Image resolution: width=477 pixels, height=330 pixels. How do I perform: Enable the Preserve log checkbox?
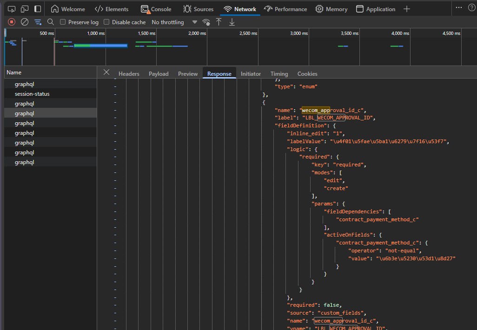tap(63, 22)
